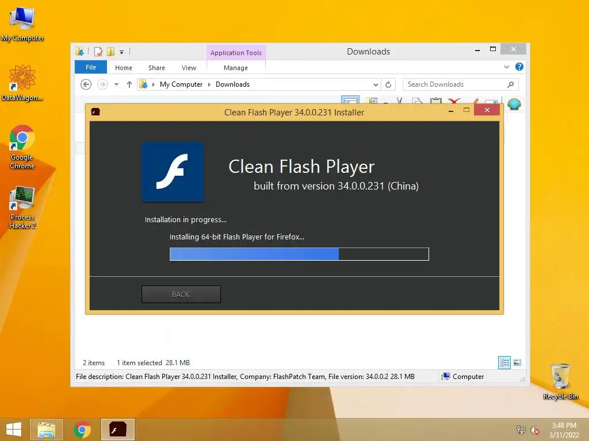Switch to large icons view icon
This screenshot has height=441, width=589.
click(517, 362)
